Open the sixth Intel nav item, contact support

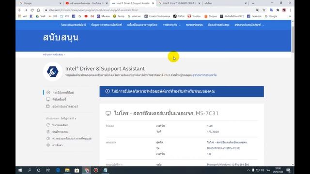(218, 25)
